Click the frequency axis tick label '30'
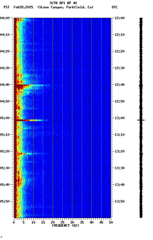The image size is (153, 240). click(x=72, y=222)
